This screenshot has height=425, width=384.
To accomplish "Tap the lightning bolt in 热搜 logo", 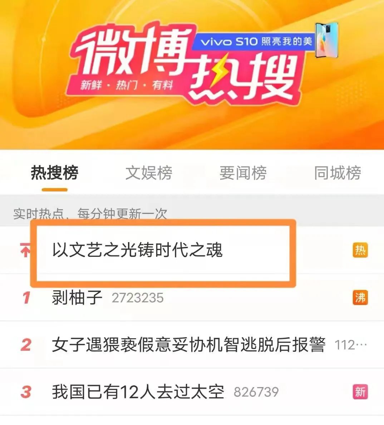I will coord(218,73).
